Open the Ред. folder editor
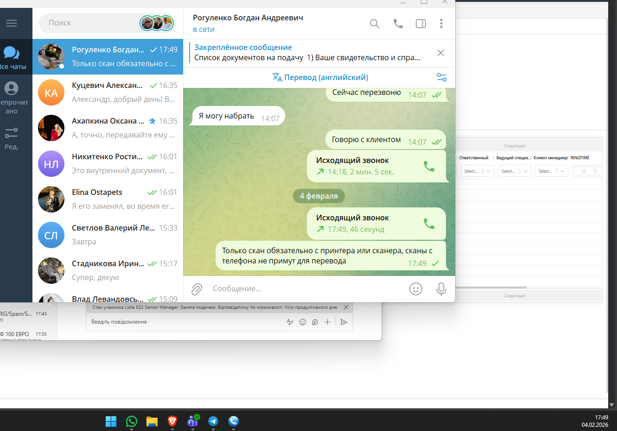The image size is (617, 431). (12, 138)
